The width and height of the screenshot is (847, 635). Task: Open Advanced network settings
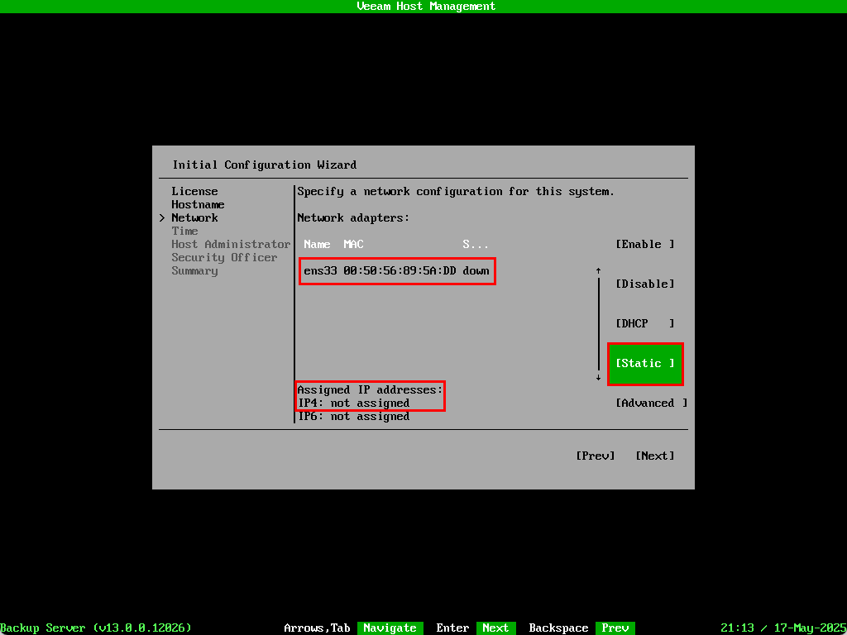[651, 403]
